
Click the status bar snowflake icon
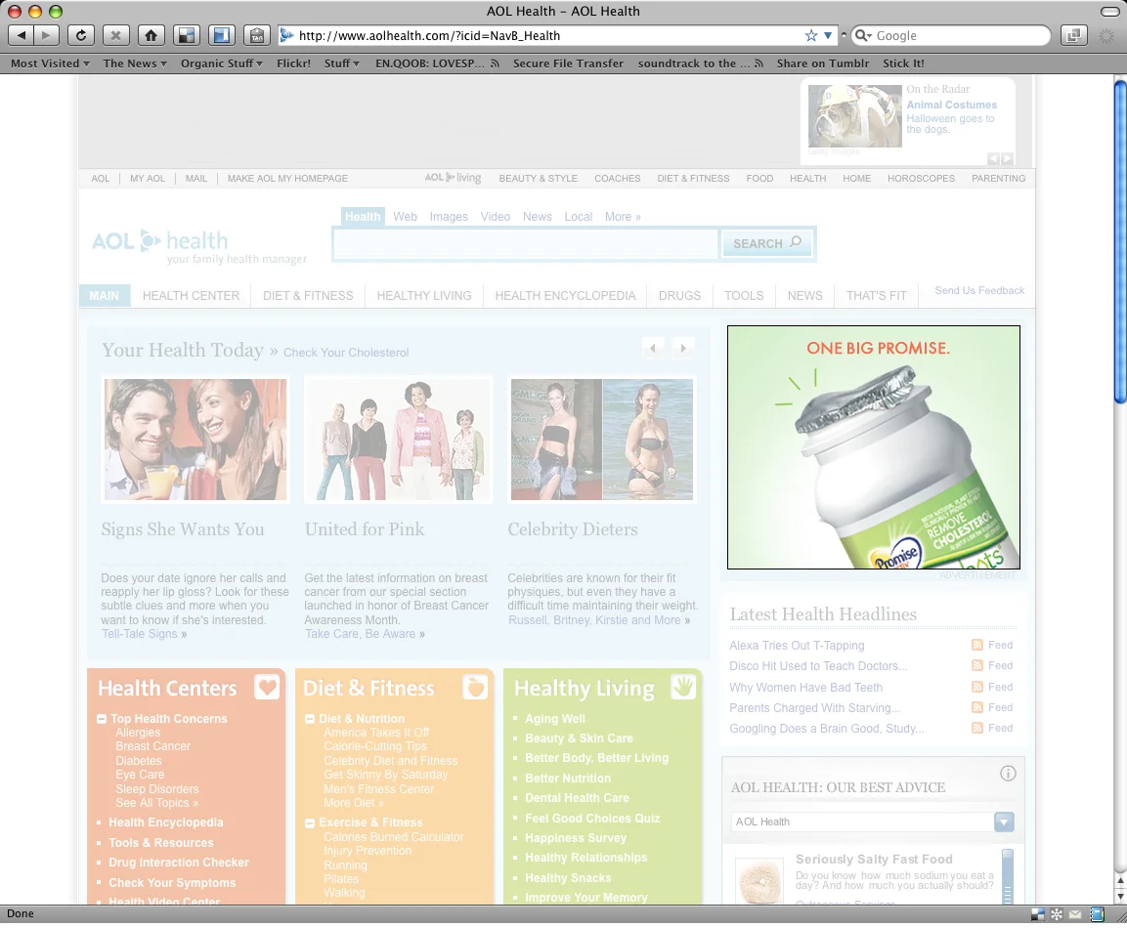[1057, 914]
